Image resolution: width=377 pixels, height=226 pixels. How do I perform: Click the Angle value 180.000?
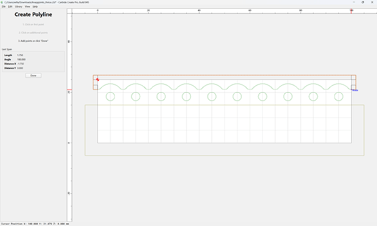(x=21, y=60)
